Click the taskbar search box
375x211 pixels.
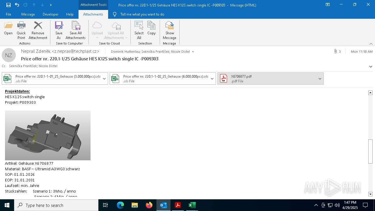point(56,205)
